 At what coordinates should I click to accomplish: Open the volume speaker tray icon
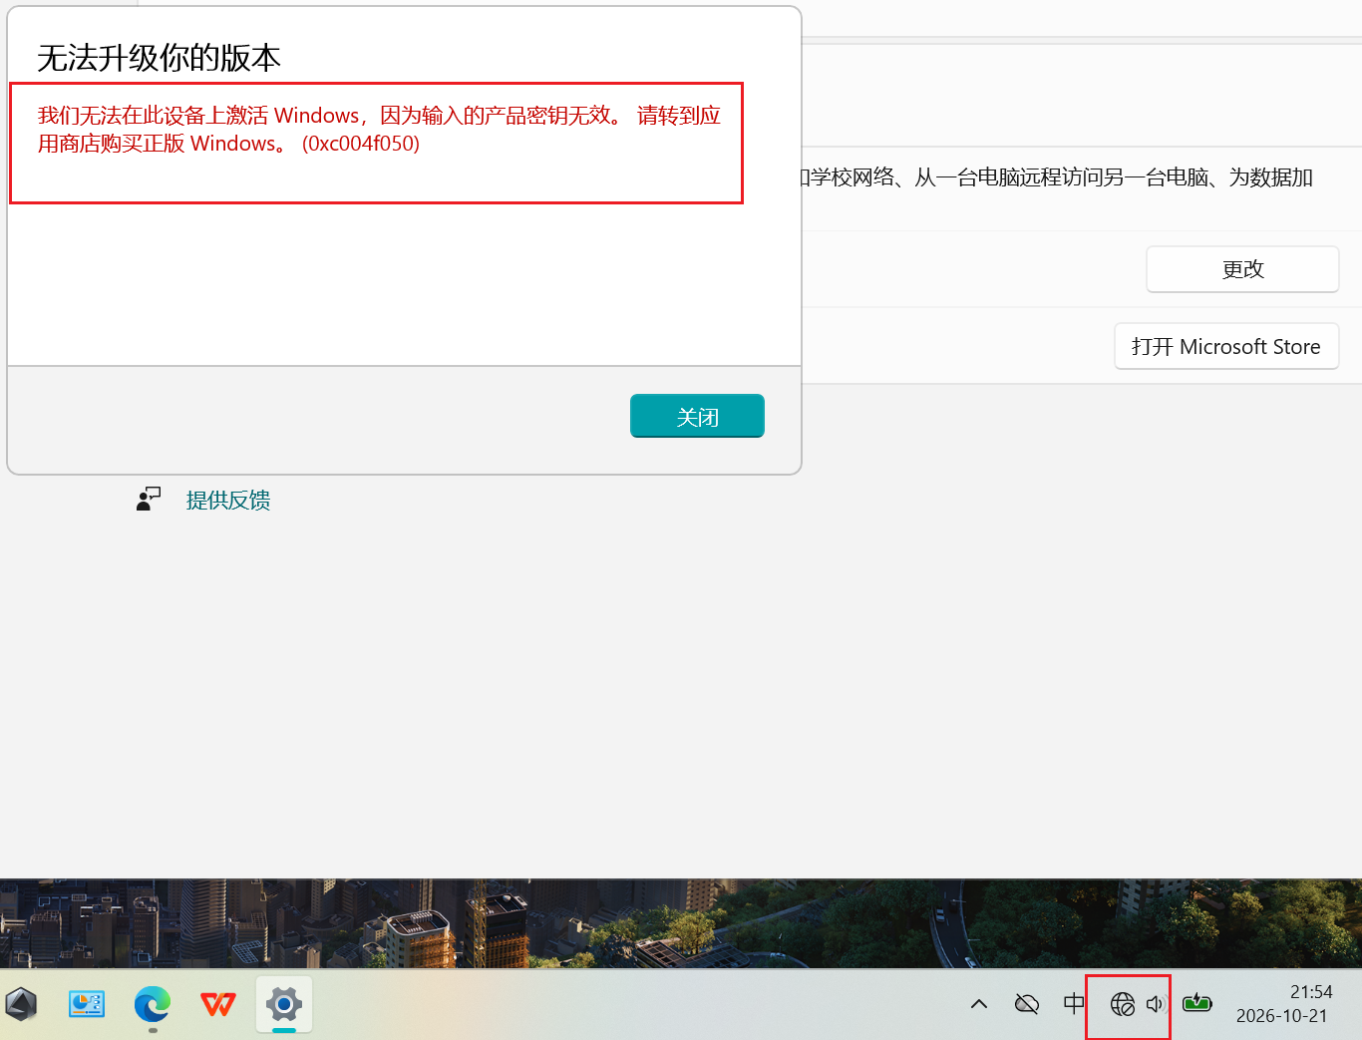point(1155,1004)
